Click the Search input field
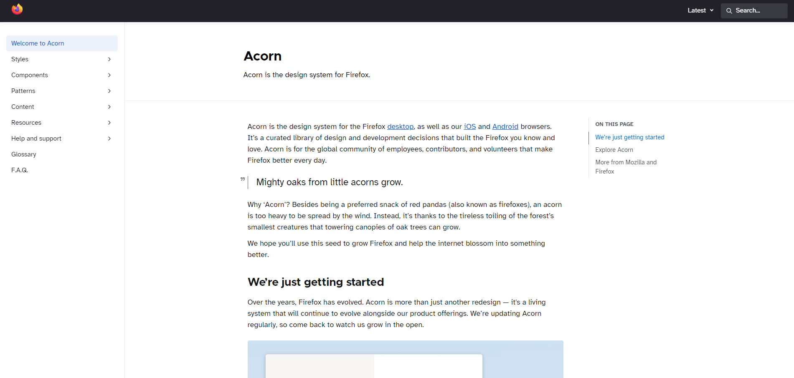794x378 pixels. (x=758, y=11)
